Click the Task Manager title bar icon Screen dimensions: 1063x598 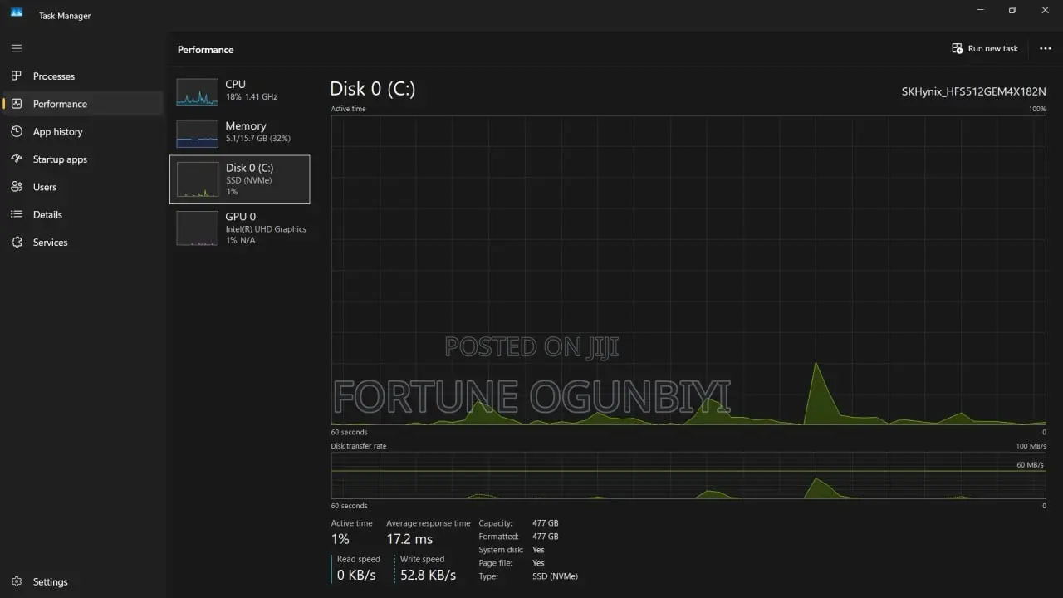tap(17, 12)
